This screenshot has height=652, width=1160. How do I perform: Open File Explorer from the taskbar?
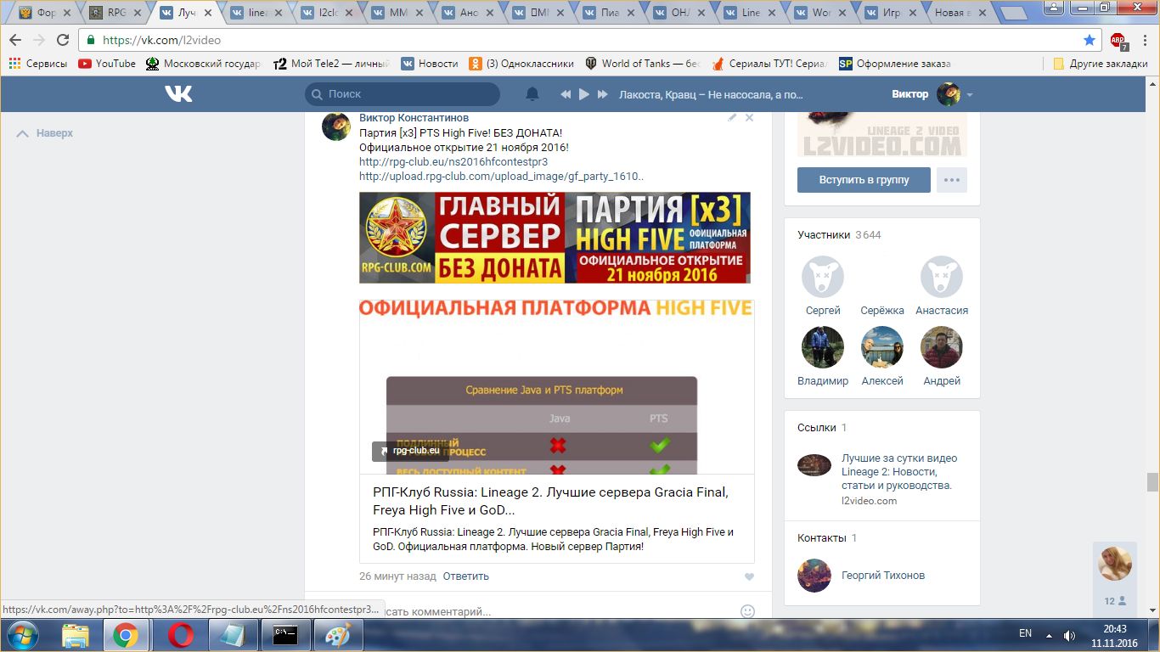[76, 635]
